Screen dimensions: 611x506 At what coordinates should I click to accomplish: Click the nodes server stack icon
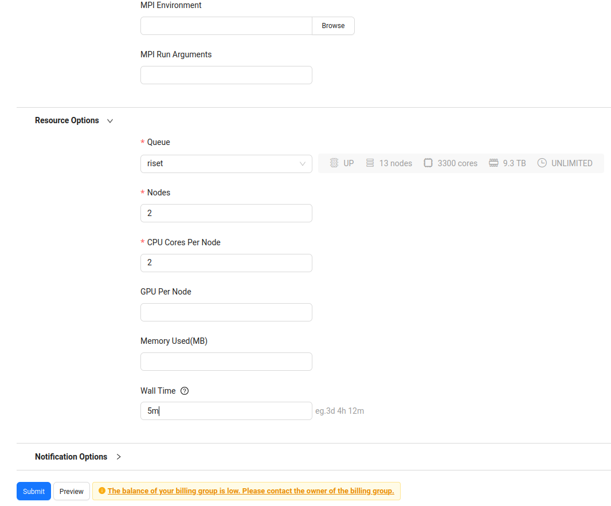click(370, 163)
